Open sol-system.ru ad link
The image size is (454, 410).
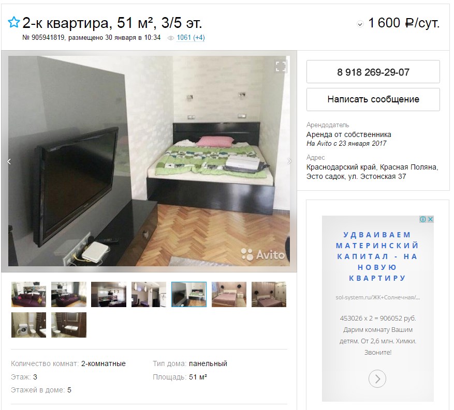coord(377,297)
